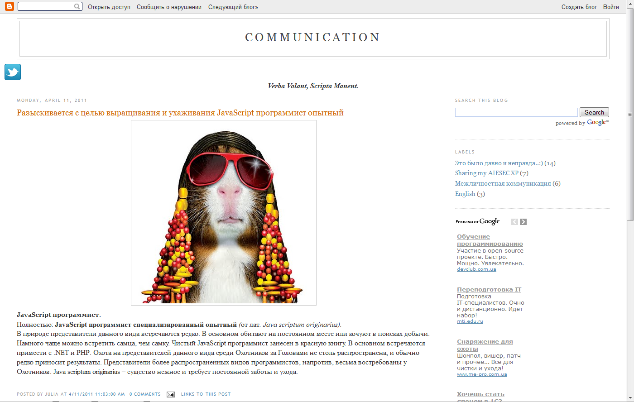Click the vertical scrollbar thumb
The width and height of the screenshot is (634, 402).
630,115
